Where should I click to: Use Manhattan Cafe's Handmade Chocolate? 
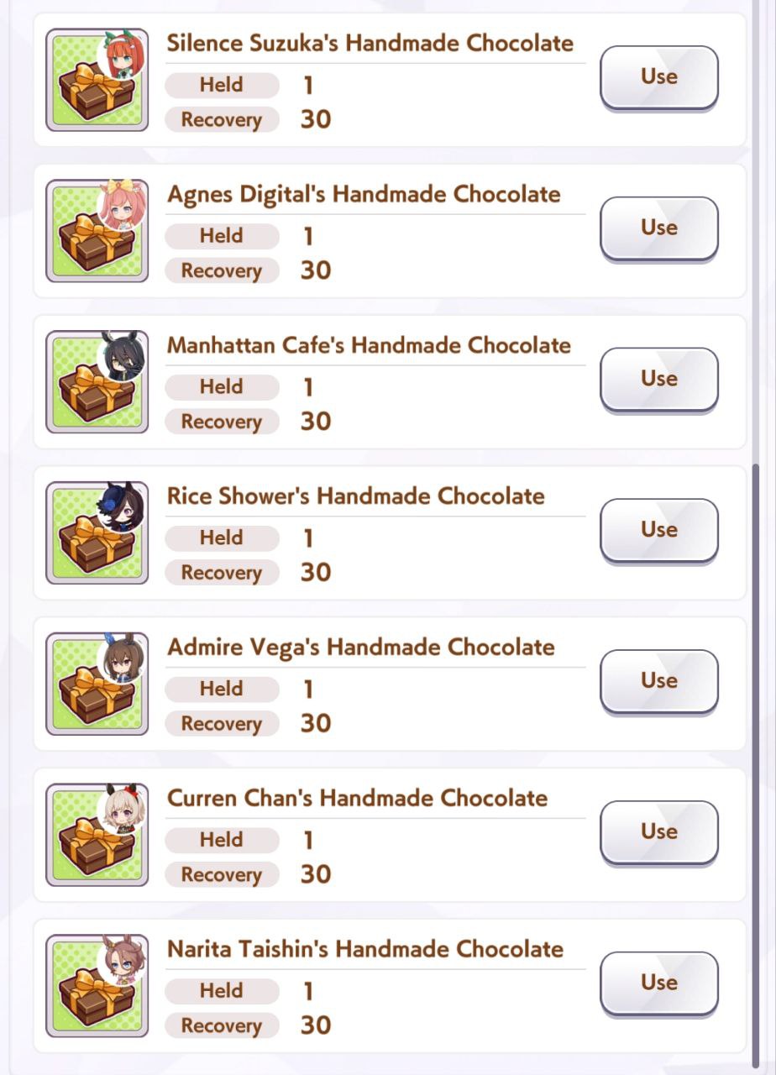tap(659, 380)
